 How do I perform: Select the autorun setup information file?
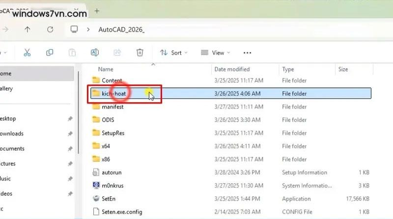111,172
